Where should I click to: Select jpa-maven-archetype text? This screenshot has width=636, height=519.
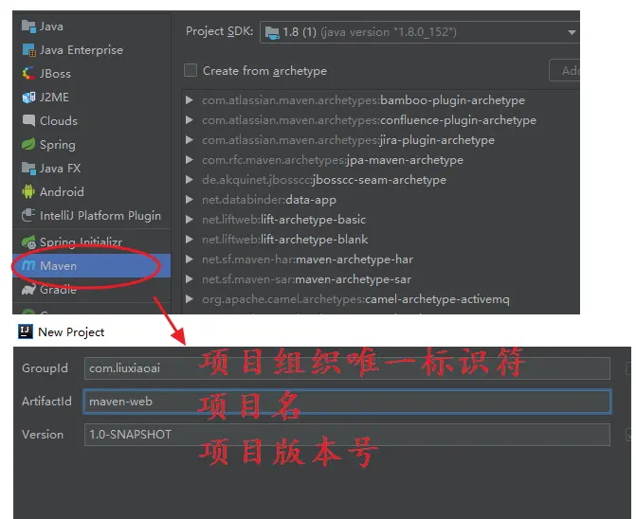coord(405,160)
